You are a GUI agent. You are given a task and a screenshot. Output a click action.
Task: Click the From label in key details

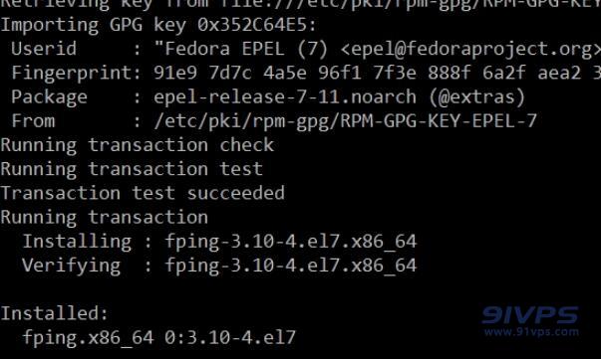pos(33,121)
